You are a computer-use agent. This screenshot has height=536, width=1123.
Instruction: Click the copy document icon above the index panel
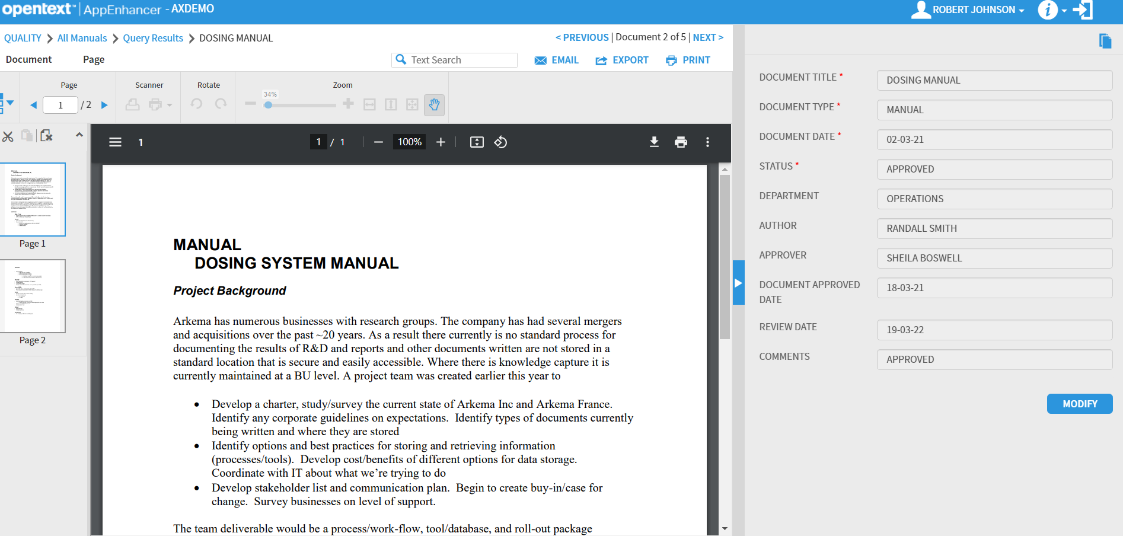point(1105,40)
